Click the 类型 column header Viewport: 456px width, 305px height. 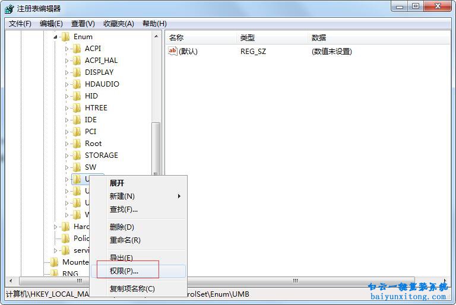tap(272, 37)
